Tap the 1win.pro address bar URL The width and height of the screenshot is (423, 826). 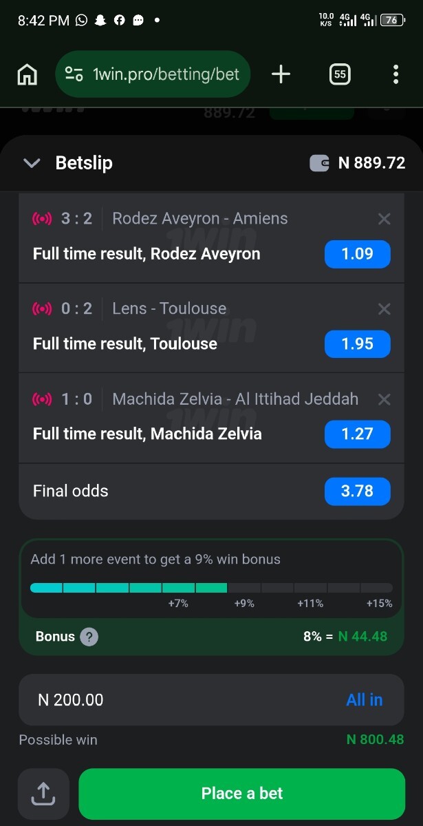166,74
